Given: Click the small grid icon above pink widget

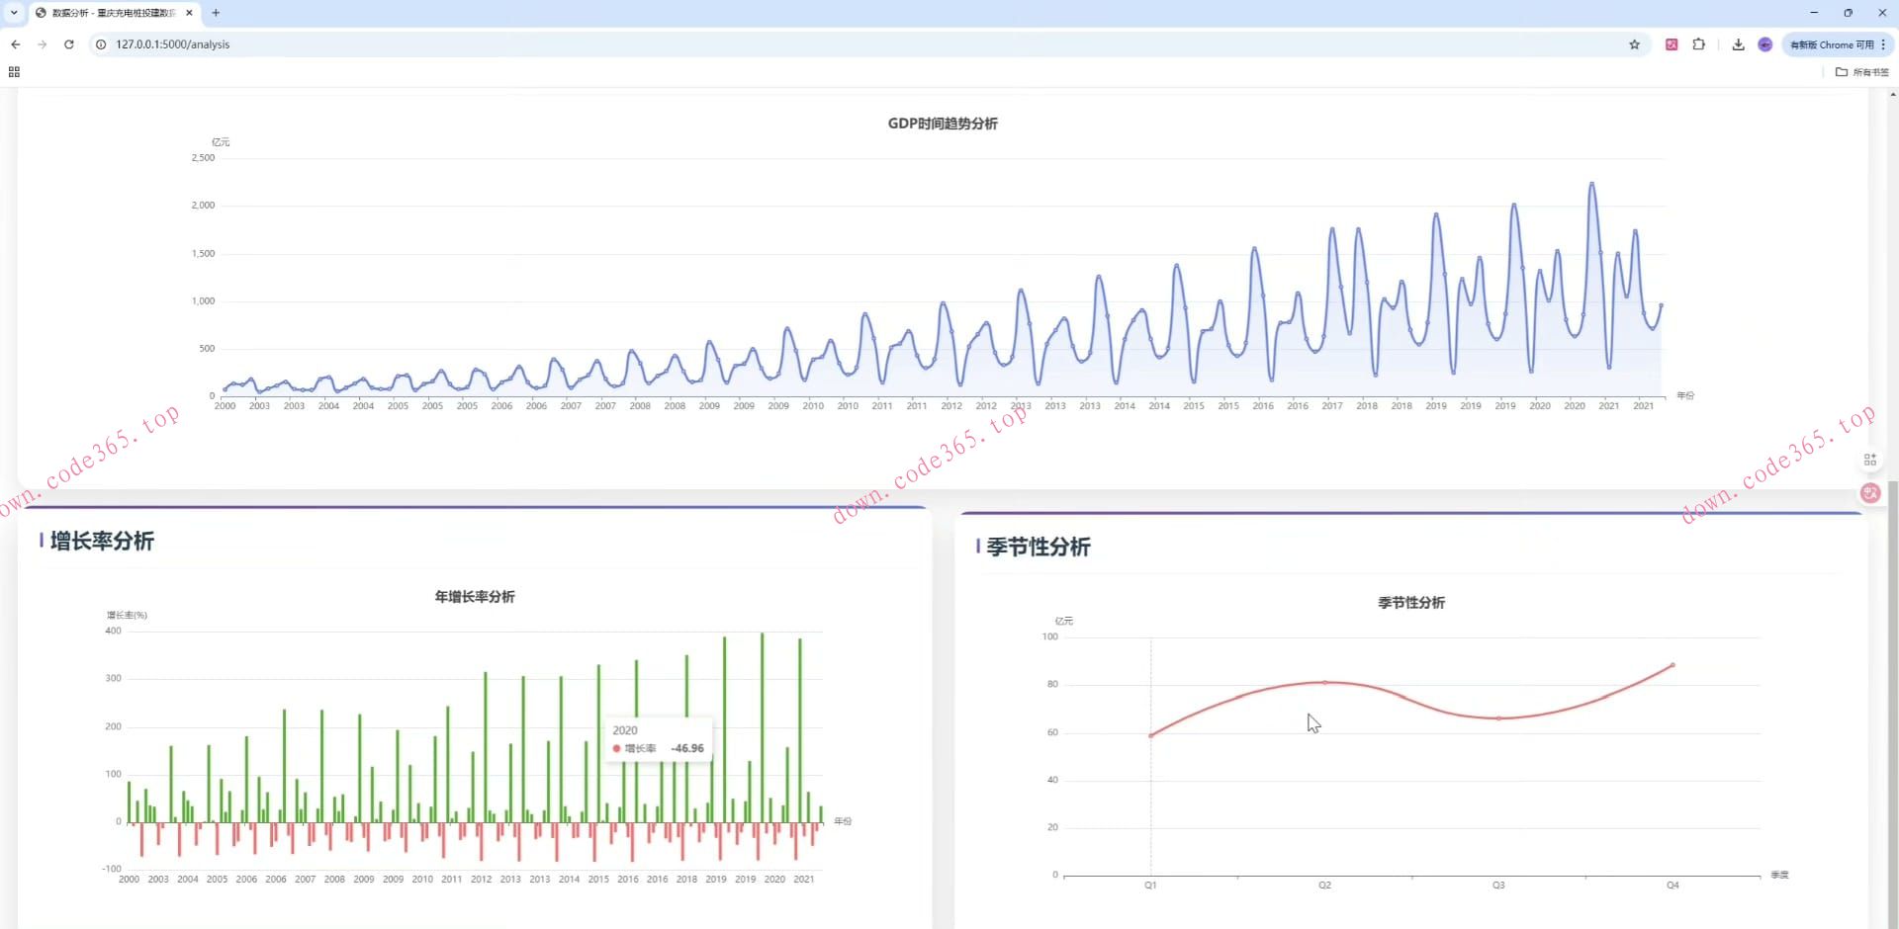Looking at the screenshot, I should pyautogui.click(x=1869, y=460).
